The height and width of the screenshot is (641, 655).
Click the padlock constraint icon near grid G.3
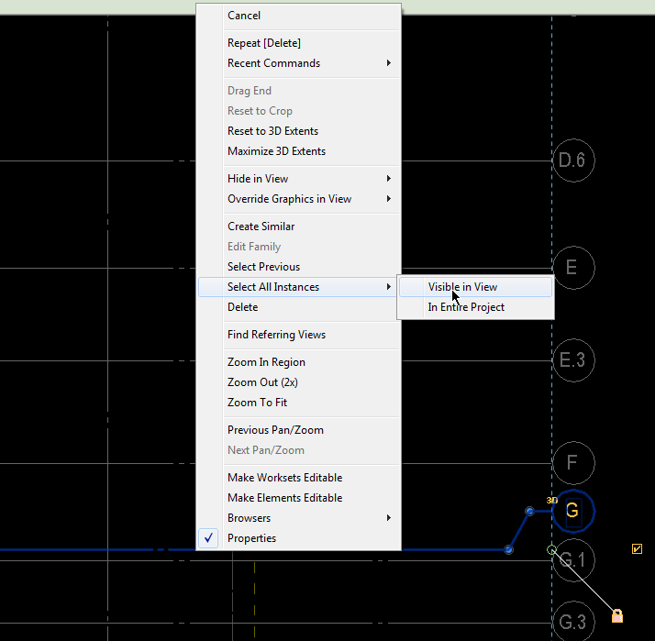tap(616, 615)
